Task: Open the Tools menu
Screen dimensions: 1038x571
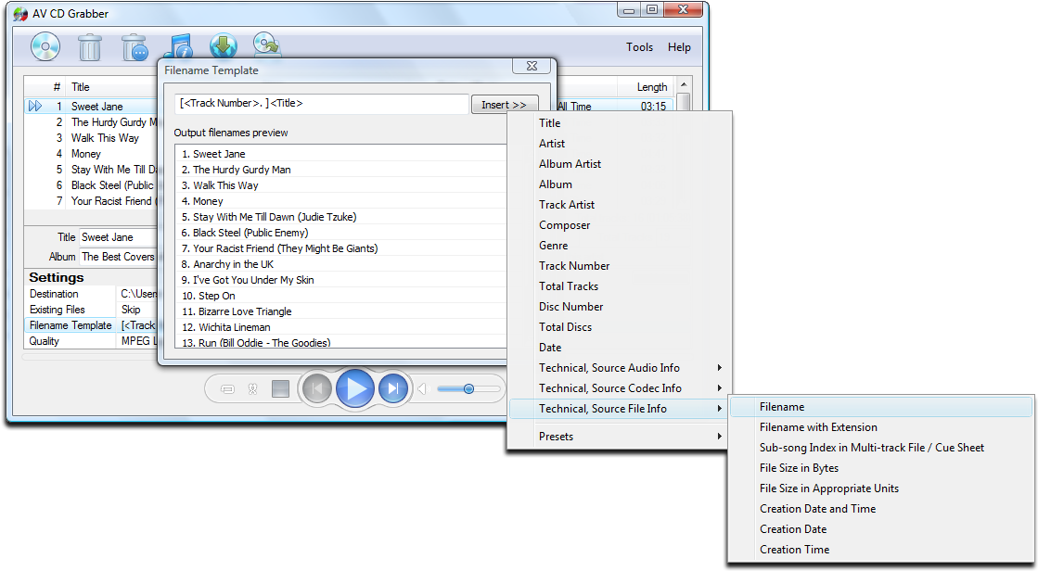Action: [x=639, y=47]
